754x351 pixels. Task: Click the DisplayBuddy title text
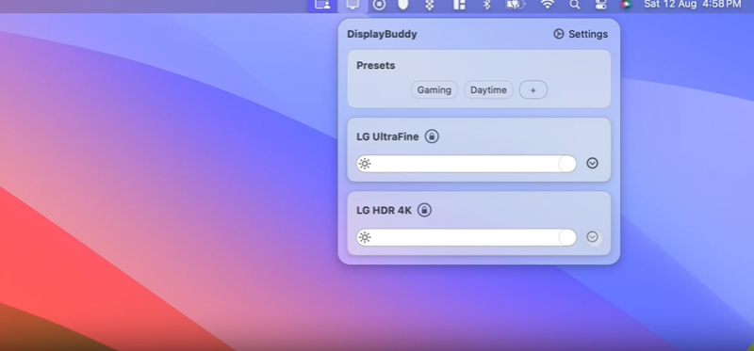[382, 34]
